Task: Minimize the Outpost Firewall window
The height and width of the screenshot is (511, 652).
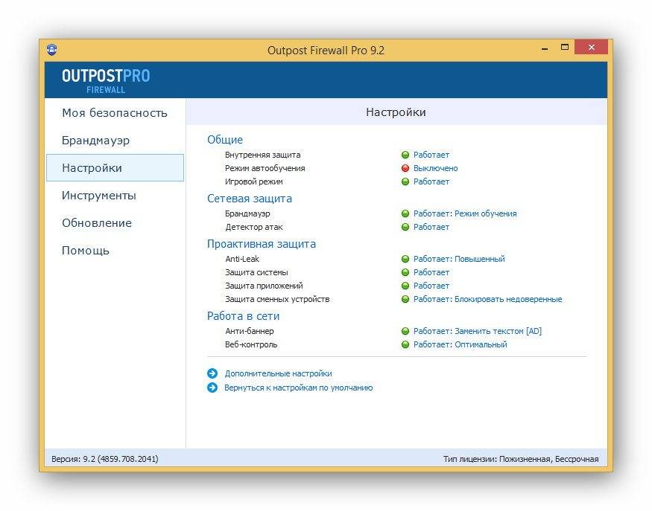Action: tap(545, 48)
